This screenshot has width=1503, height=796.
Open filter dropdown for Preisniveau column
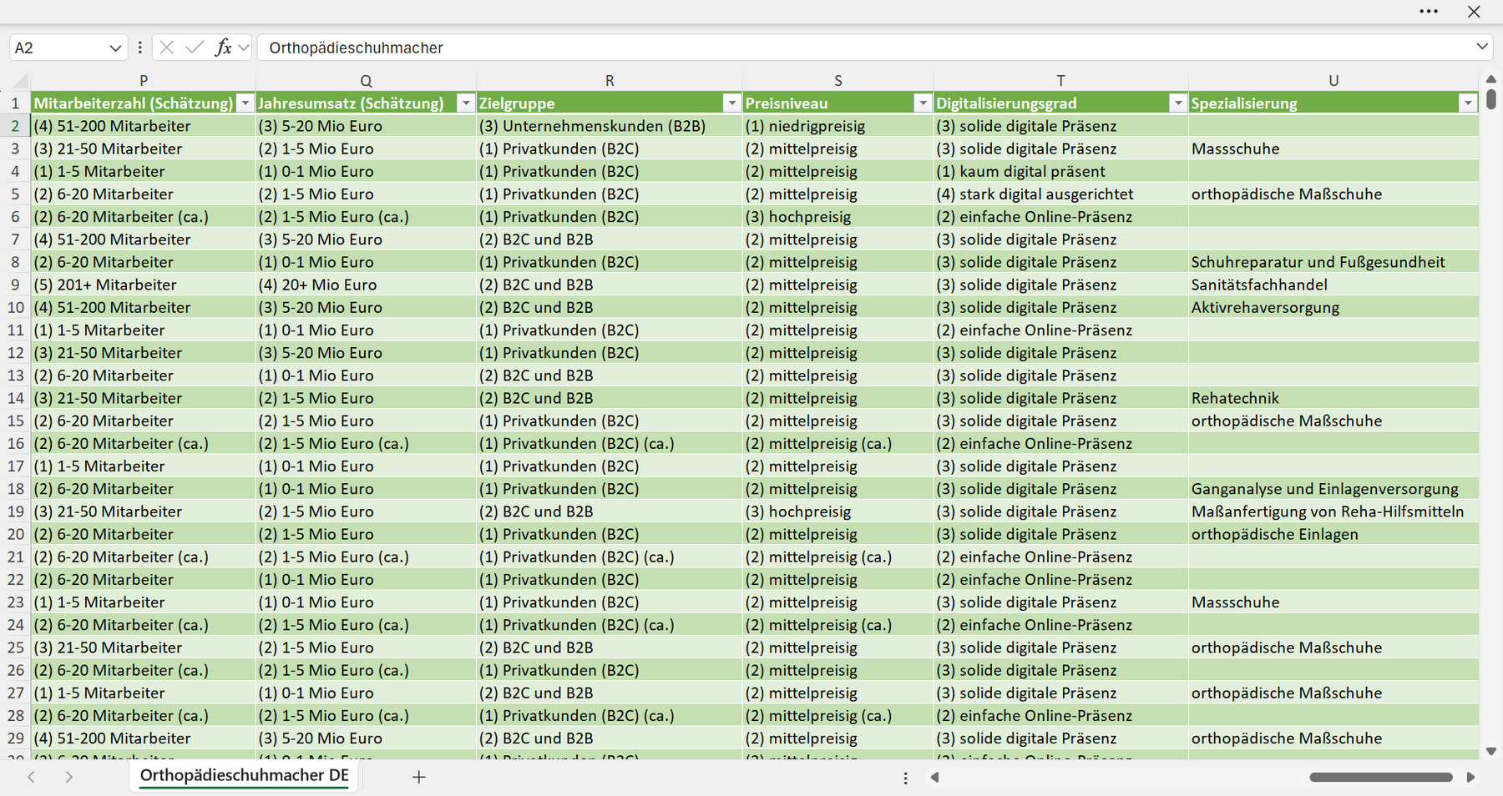coord(923,103)
